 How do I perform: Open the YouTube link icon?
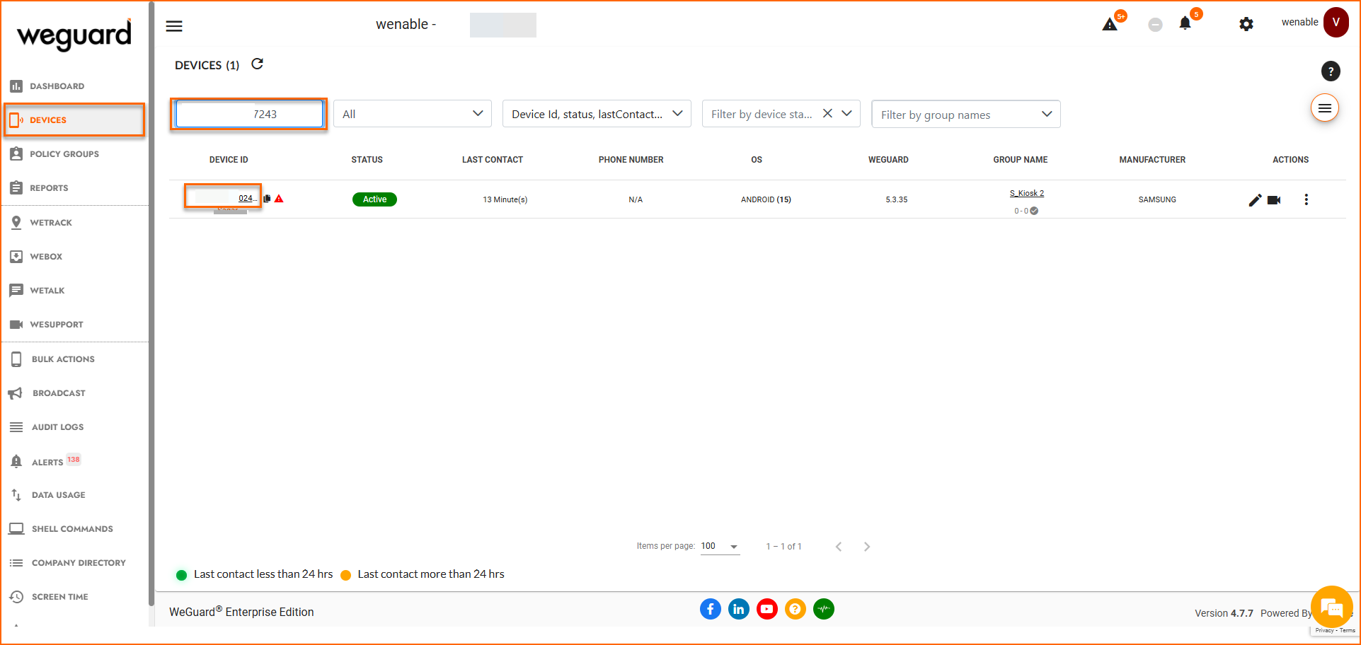pos(767,609)
